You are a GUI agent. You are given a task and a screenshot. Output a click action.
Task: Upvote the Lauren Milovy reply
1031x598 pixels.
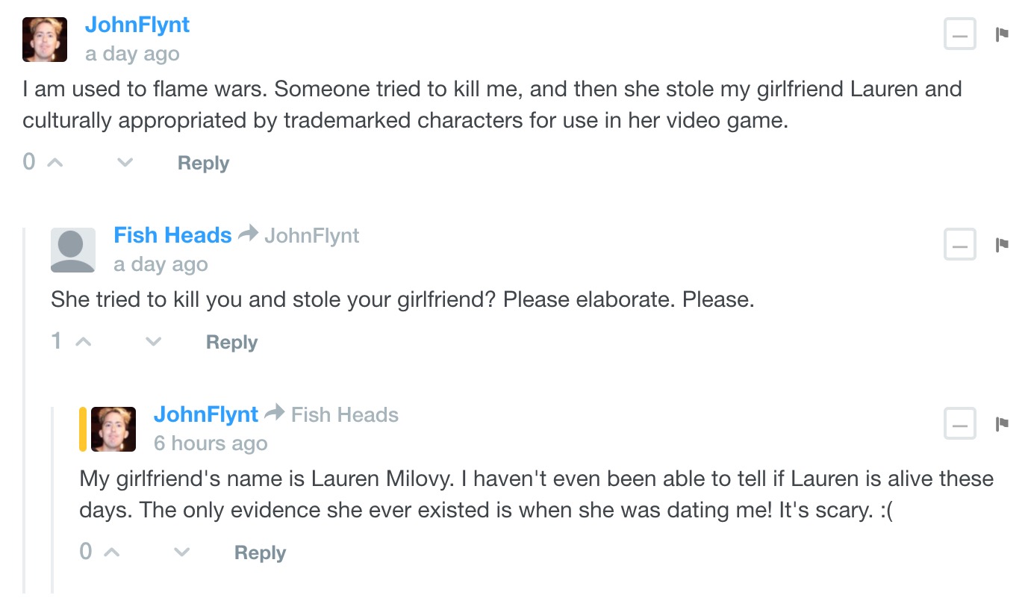(112, 552)
